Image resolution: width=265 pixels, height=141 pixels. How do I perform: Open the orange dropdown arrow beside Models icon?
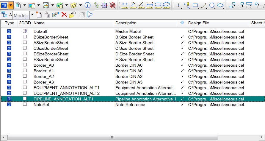click(x=11, y=5)
